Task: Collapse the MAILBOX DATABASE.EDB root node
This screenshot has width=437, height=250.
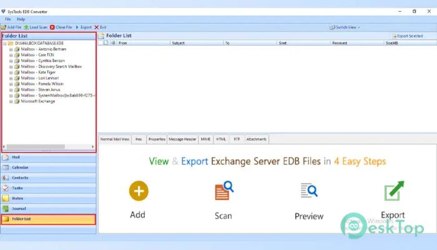Action: pos(5,44)
